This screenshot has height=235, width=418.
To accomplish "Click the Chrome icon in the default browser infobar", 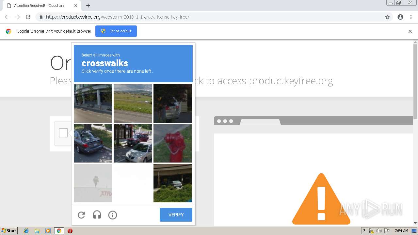I will tap(8, 31).
